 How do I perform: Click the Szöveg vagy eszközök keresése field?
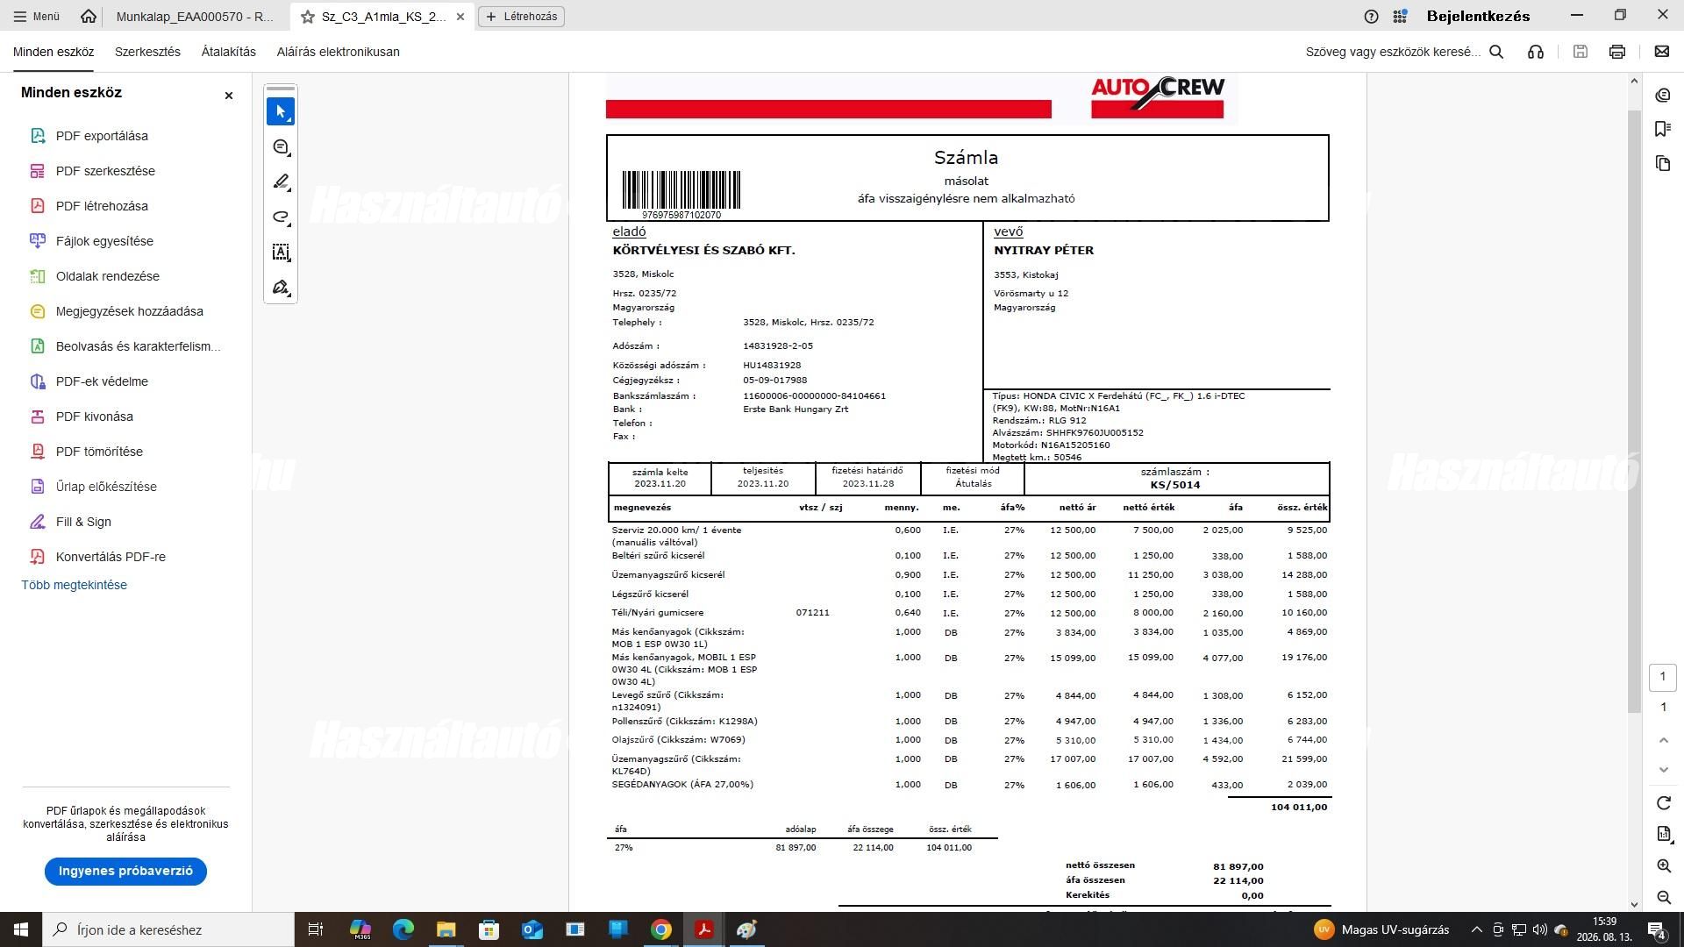tap(1393, 52)
